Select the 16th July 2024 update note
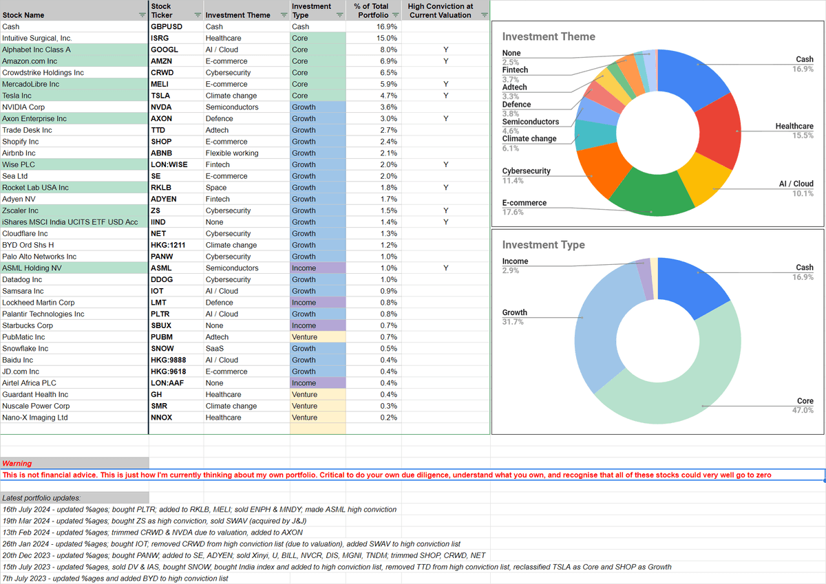The width and height of the screenshot is (826, 584). [x=200, y=509]
